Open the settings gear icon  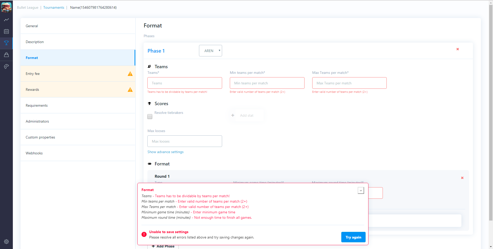click(x=6, y=242)
